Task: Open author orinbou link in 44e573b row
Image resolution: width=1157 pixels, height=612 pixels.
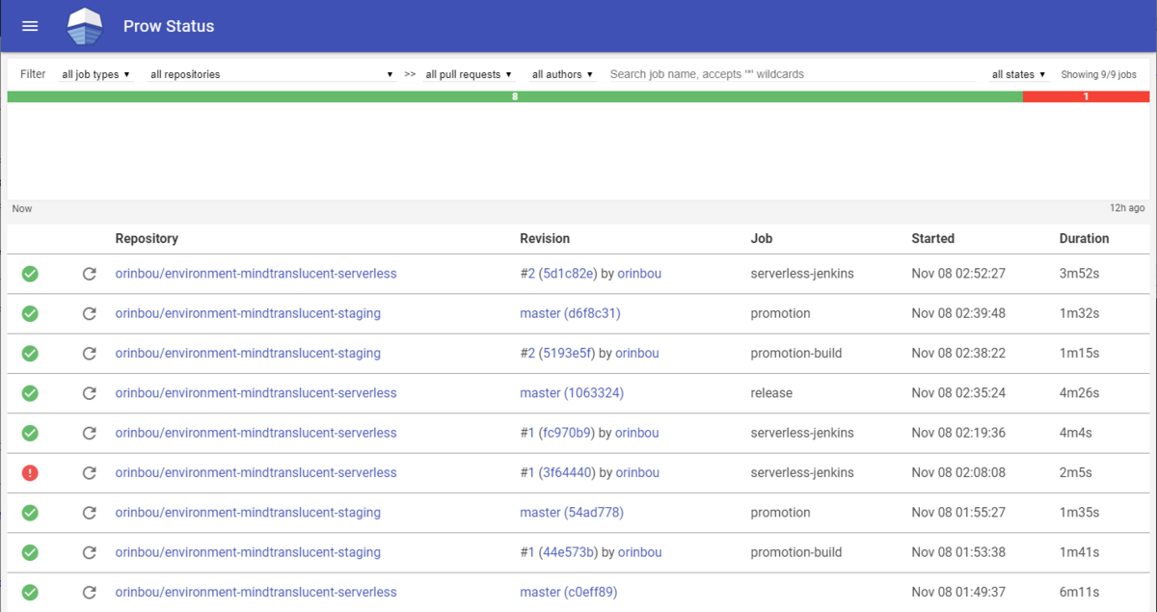Action: 640,552
